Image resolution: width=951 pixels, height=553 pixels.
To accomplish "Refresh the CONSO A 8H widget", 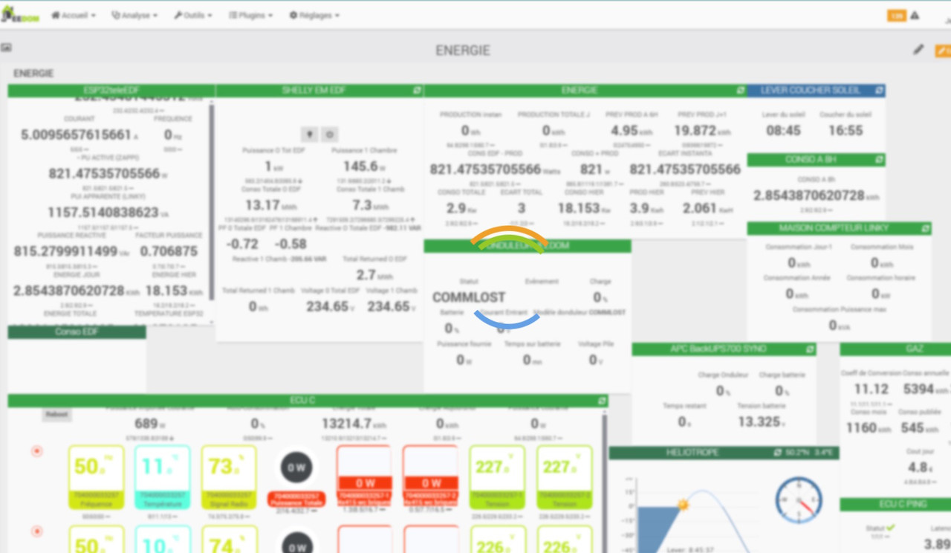I will click(879, 159).
